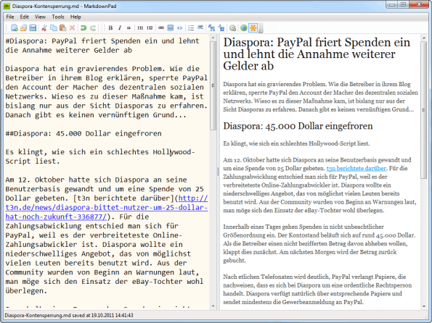The image size is (432, 323).
Task: Click the editor scrollbar up arrow
Action: [213, 38]
